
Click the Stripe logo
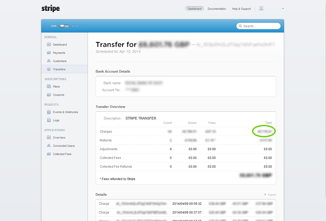click(x=51, y=8)
